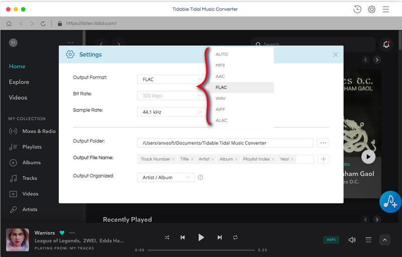Click the user profile avatar
Screen dimensions: 402x257
14,43
